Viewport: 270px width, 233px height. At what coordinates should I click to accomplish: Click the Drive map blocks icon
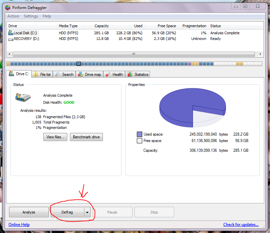coord(80,74)
